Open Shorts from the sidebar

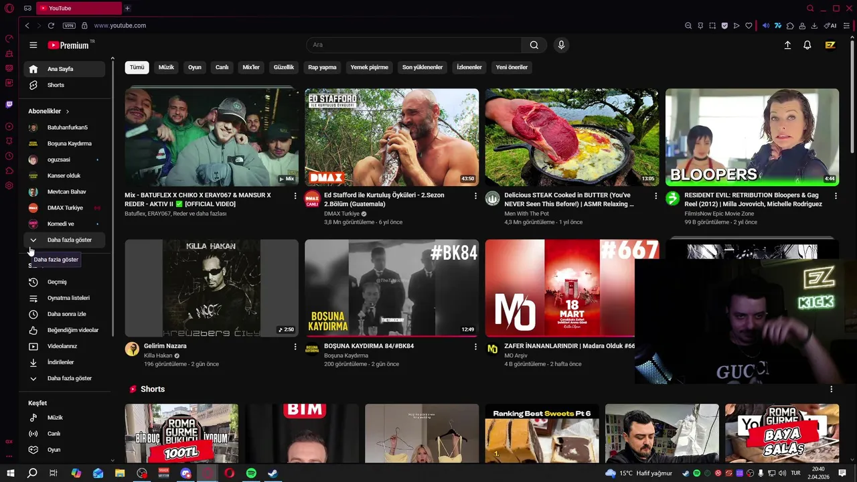pos(64,85)
